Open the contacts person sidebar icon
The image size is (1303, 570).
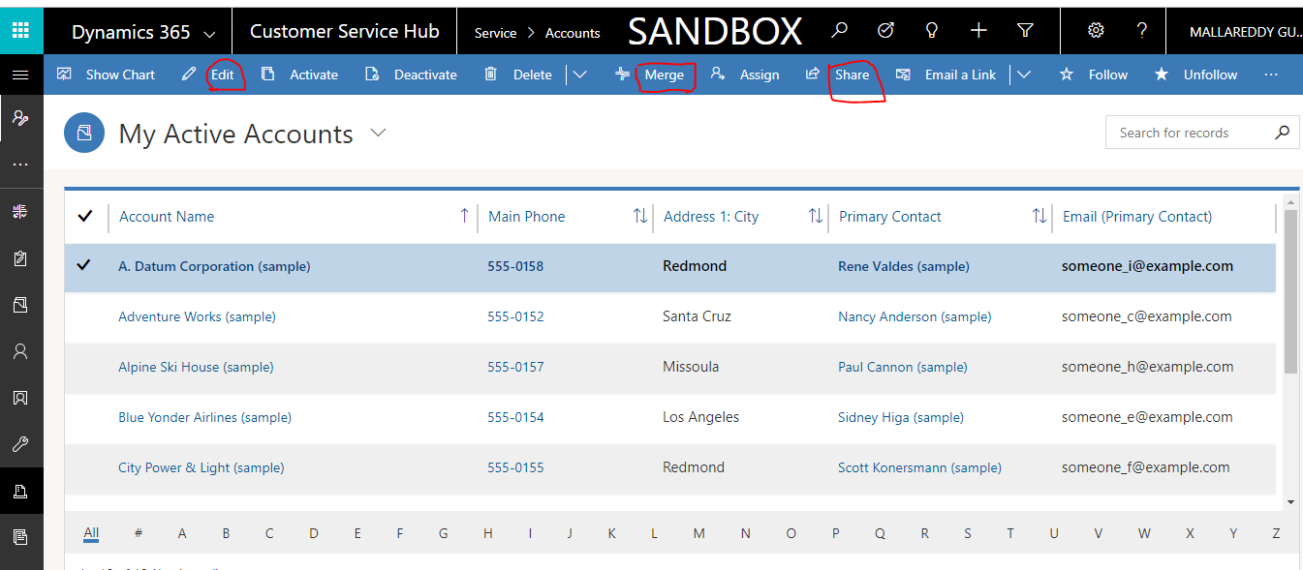20,351
